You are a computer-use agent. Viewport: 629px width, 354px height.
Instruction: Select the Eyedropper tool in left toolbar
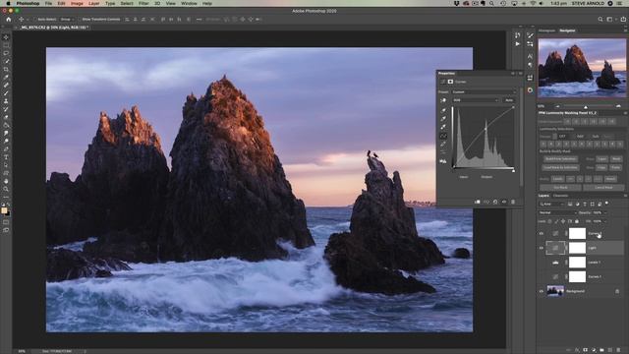(6, 78)
